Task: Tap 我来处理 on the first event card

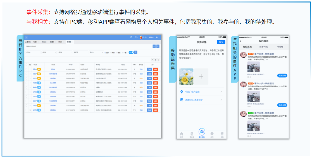Action: (x=282, y=76)
